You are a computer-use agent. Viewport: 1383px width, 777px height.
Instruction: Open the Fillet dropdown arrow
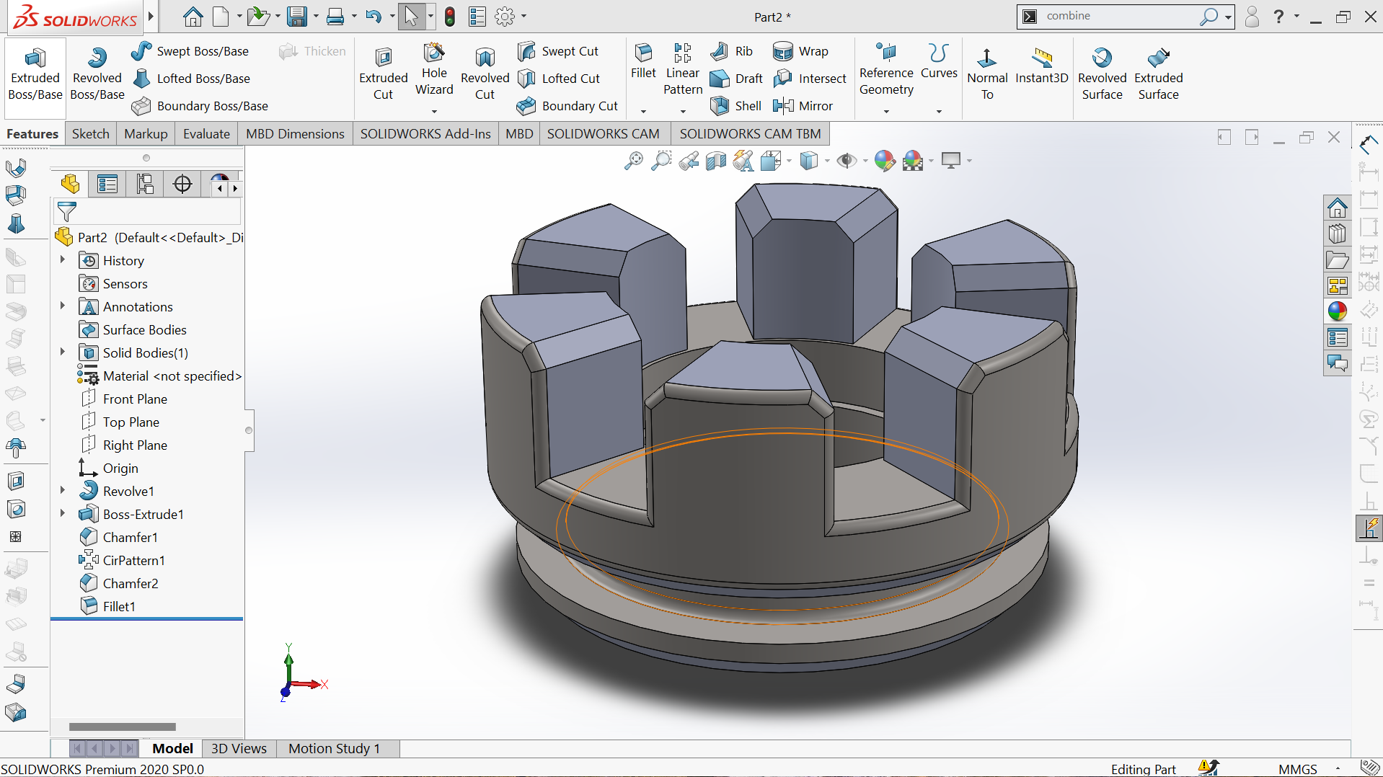click(643, 111)
